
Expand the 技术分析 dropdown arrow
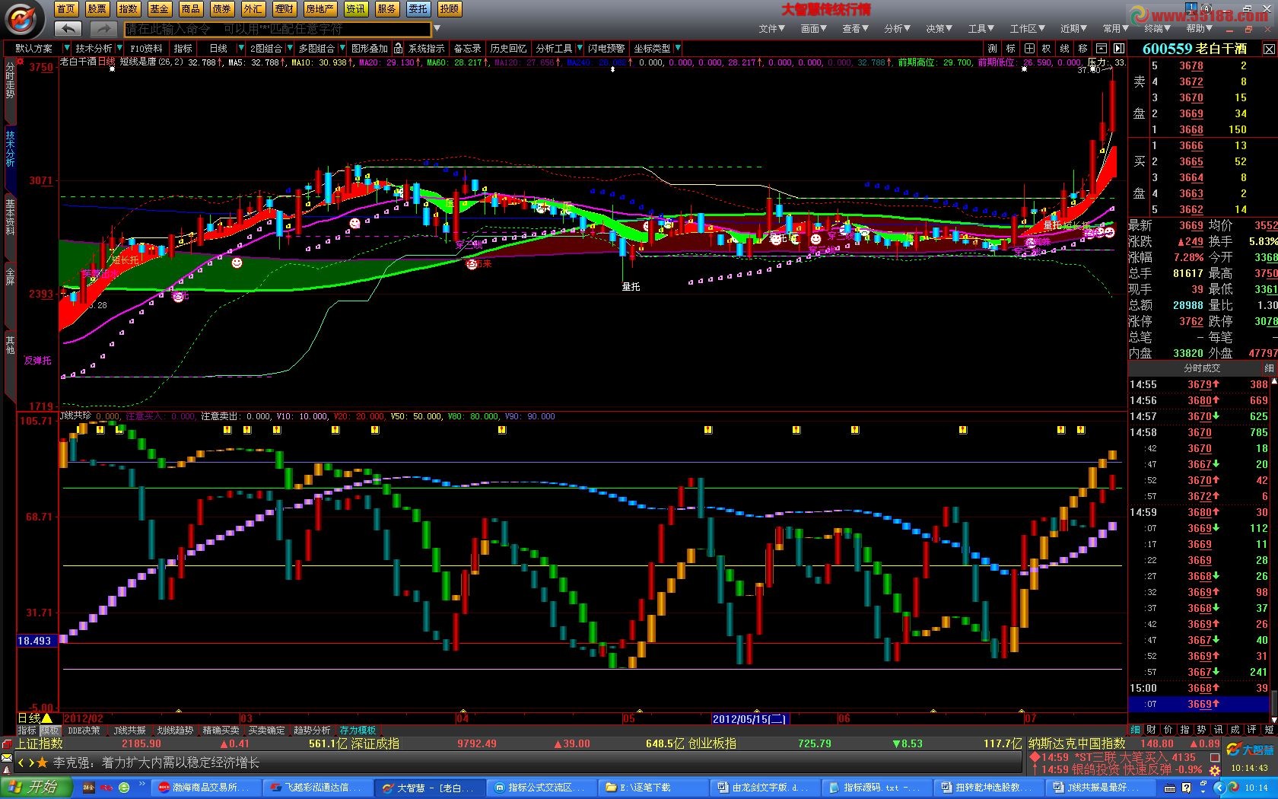coord(118,48)
